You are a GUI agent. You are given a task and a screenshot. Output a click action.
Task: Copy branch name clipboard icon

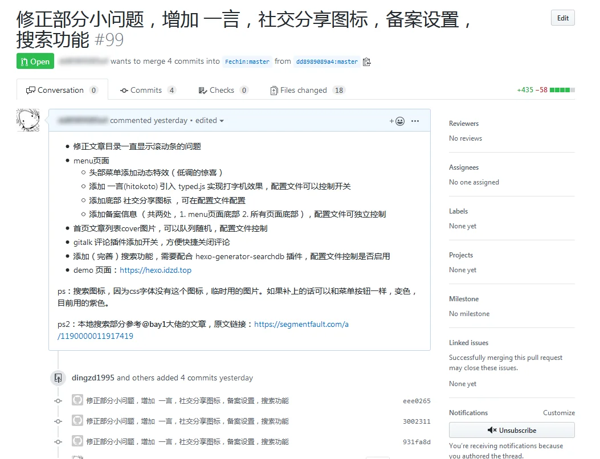(366, 62)
